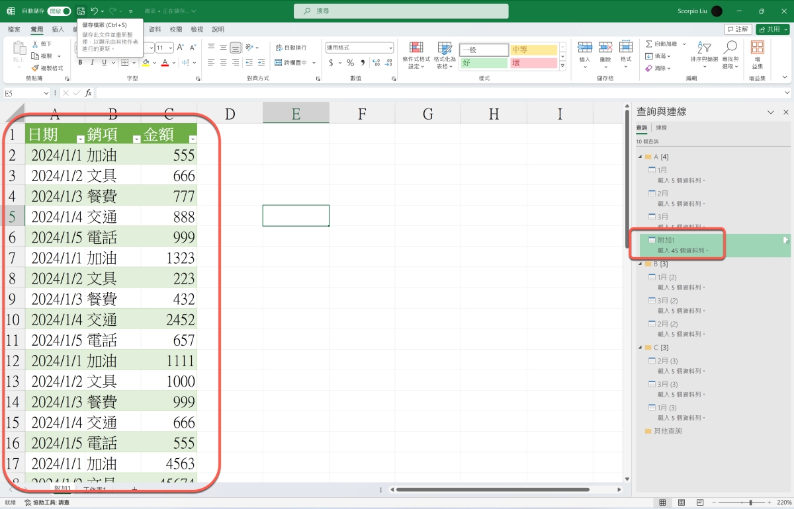Screen dimensions: 794x509
Task: Collapse the B [3] query folder
Action: click(x=640, y=264)
